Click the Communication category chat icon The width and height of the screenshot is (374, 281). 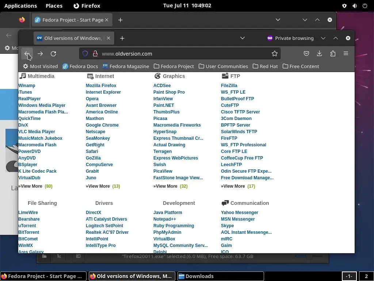pos(225,203)
